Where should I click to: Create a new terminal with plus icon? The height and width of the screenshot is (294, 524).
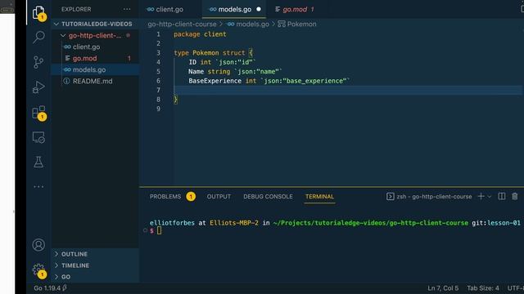pyautogui.click(x=481, y=196)
